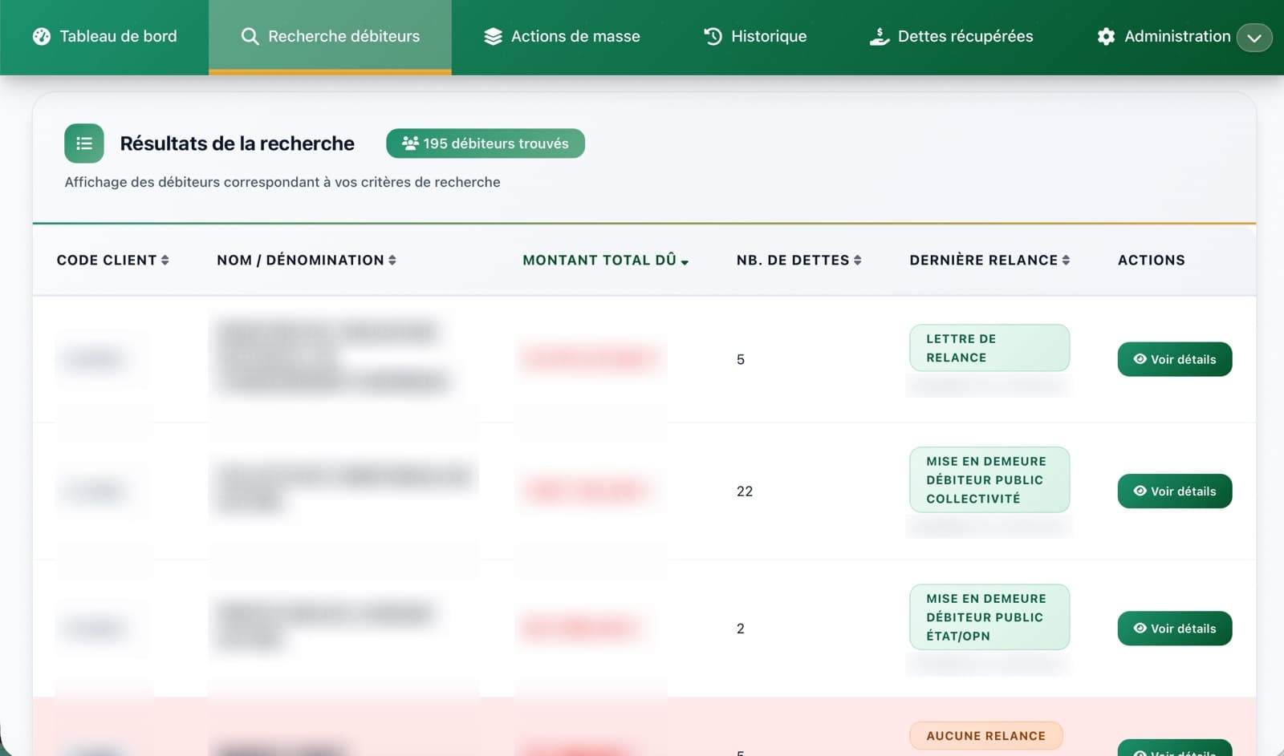The height and width of the screenshot is (756, 1284).
Task: Sort by Nb. de dettes column
Action: tap(798, 261)
